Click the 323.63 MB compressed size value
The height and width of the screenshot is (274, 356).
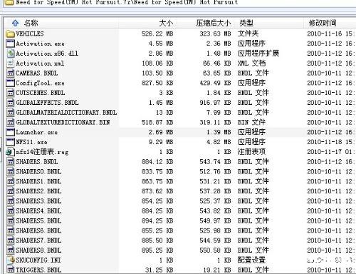pyautogui.click(x=215, y=34)
